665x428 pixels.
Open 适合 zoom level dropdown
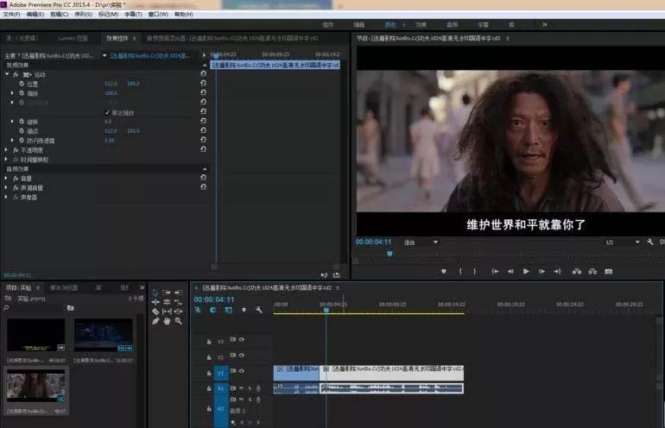[x=421, y=242]
